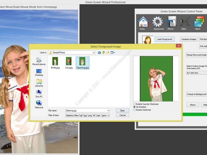This screenshot has height=155, width=207.
Task: Click the Cancel button
Action: tap(122, 115)
